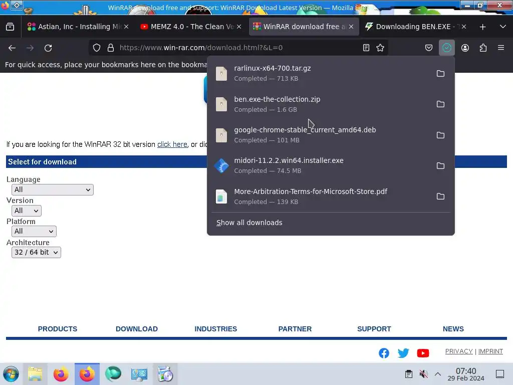Toggle the muted volume tray icon
Image resolution: width=513 pixels, height=385 pixels.
[423, 374]
